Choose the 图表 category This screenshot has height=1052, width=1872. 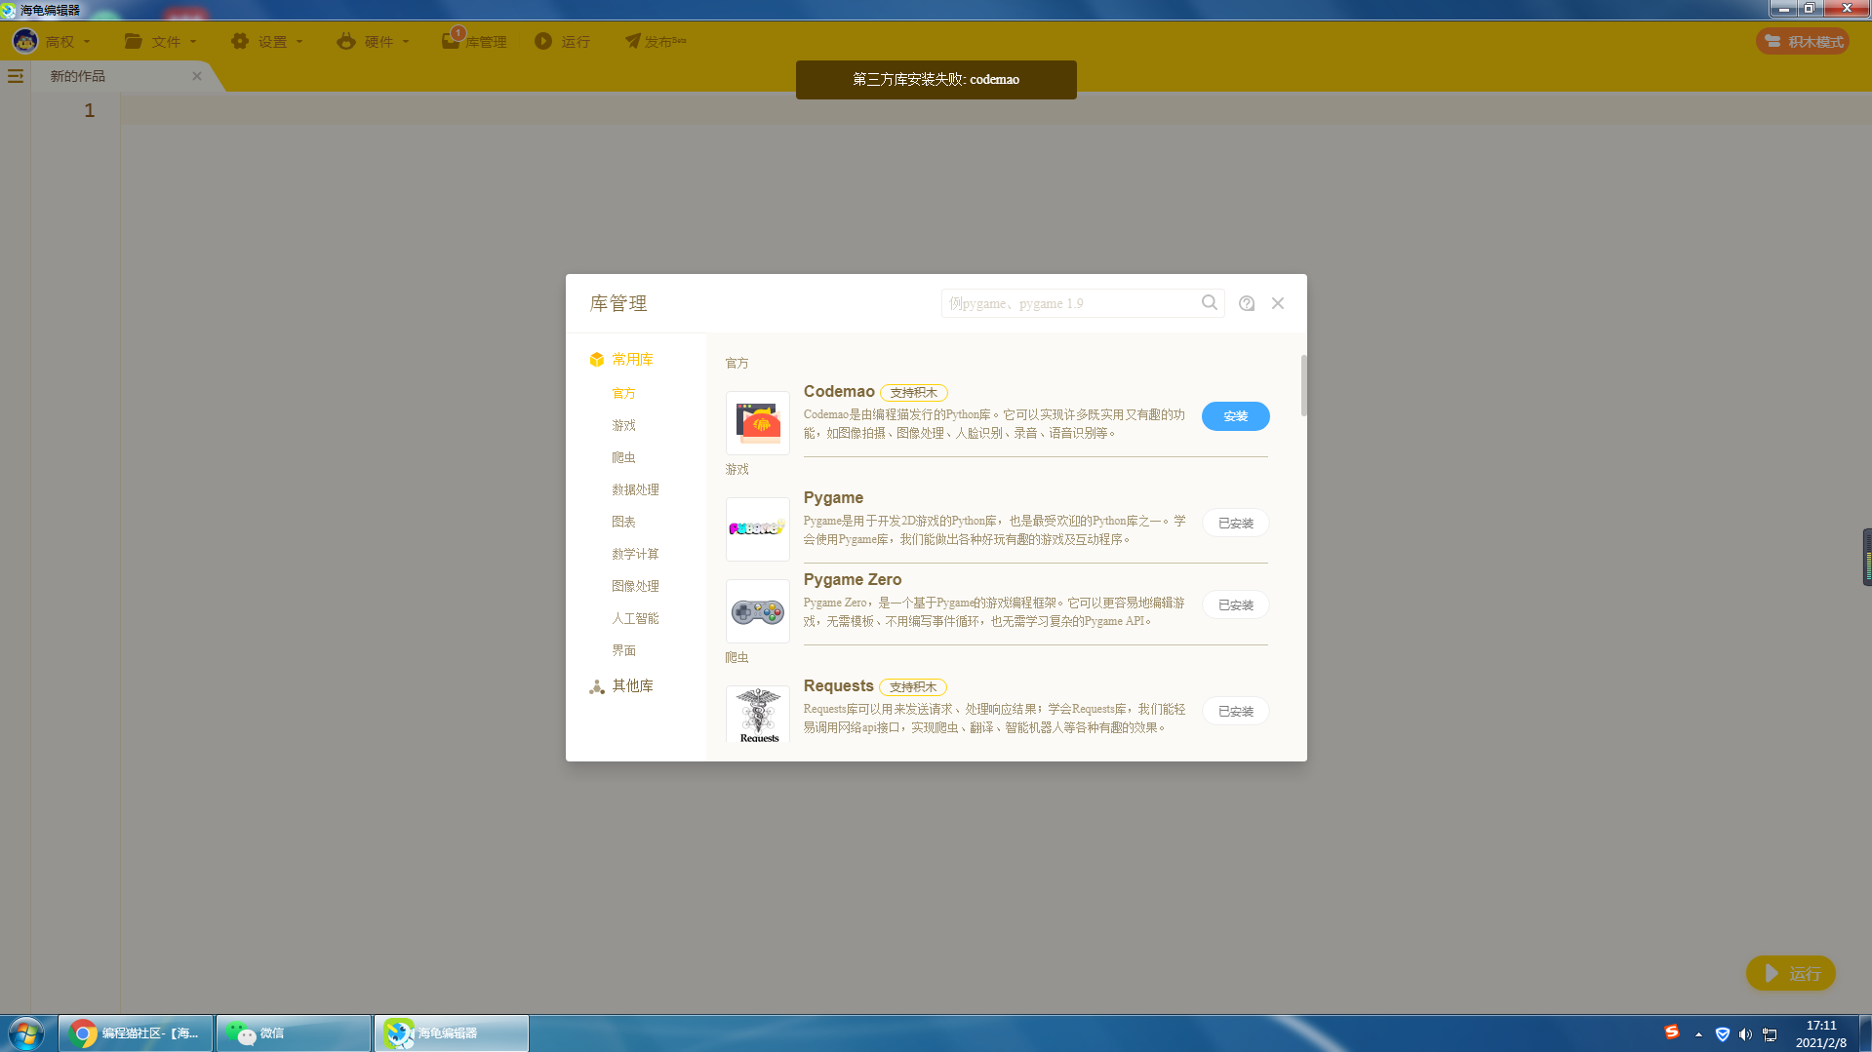pyautogui.click(x=623, y=523)
